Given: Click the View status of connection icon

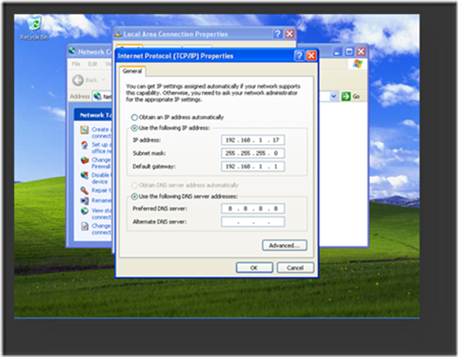Looking at the screenshot, I should (85, 211).
